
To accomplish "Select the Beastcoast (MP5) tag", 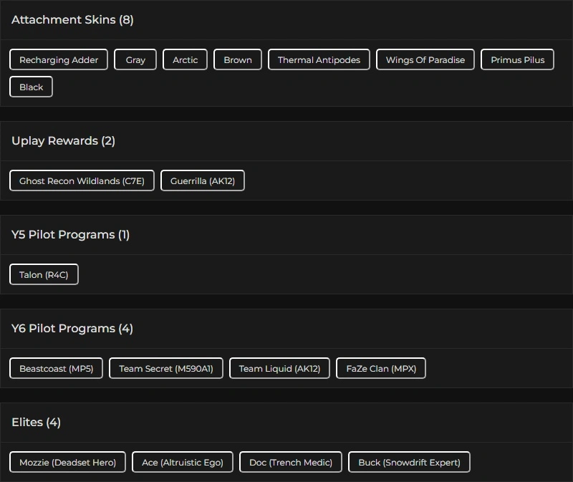I will (57, 368).
